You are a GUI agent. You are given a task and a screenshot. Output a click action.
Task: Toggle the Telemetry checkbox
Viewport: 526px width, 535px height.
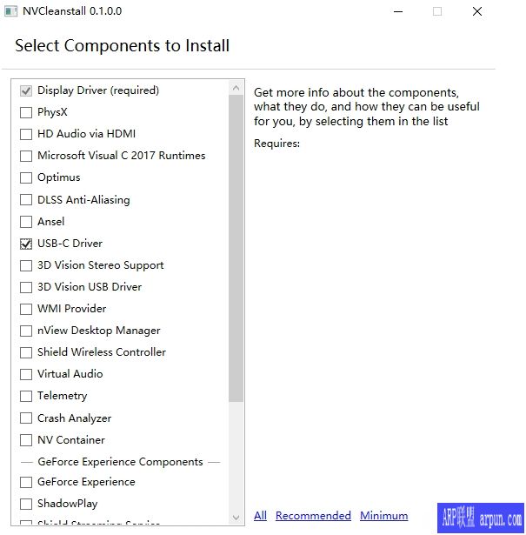tap(26, 396)
